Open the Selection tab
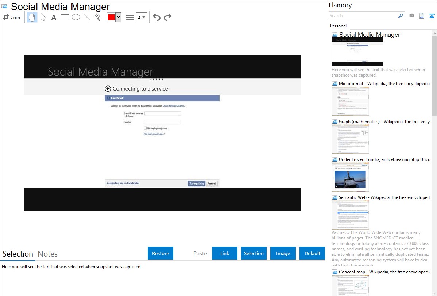Viewport: 437px width, 296px height. [18, 254]
